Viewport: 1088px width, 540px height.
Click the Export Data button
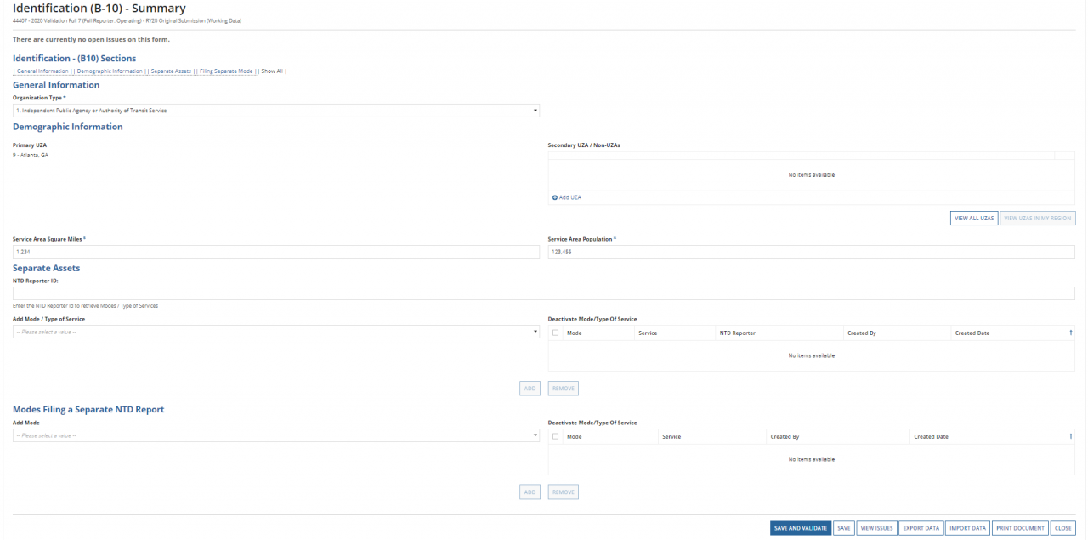click(921, 528)
